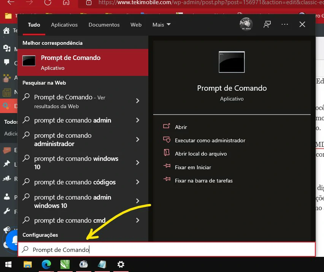Switch to the Tudo search tab

[x=34, y=25]
